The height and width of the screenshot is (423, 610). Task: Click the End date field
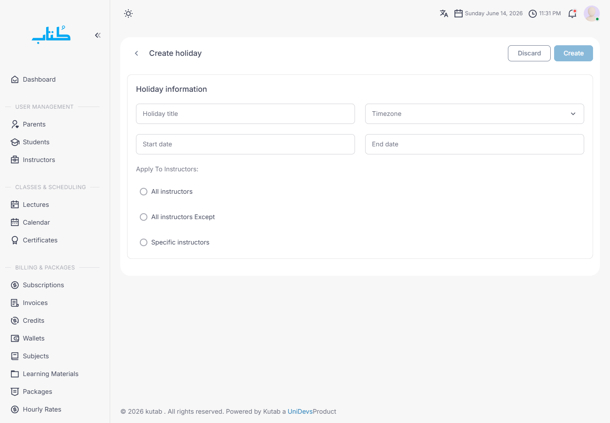tap(474, 144)
